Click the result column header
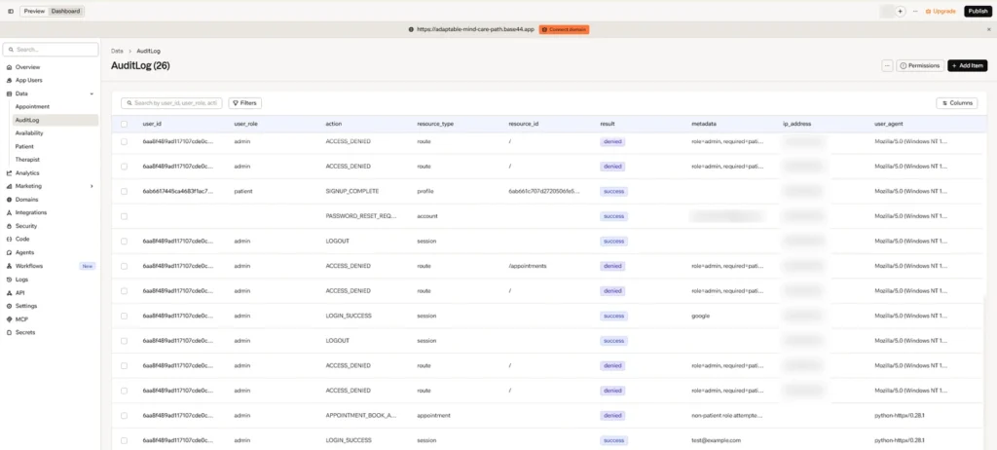This screenshot has height=450, width=997. coord(608,124)
